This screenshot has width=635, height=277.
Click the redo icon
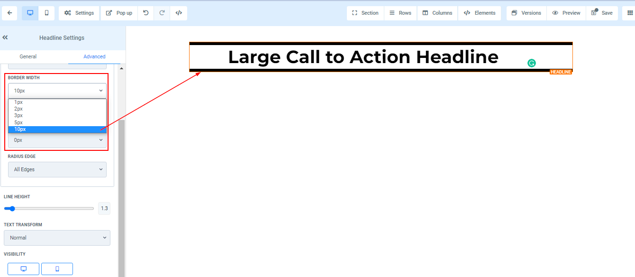162,13
